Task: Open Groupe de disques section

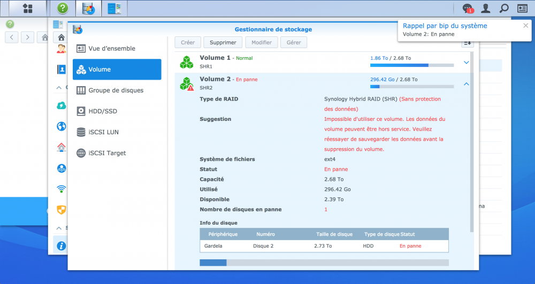Action: [x=117, y=90]
